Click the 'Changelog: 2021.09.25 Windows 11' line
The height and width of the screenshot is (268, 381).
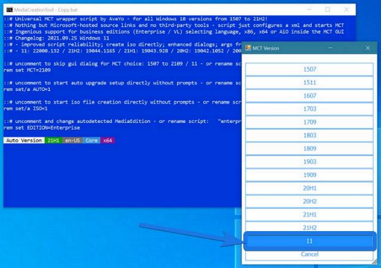[x=57, y=38]
